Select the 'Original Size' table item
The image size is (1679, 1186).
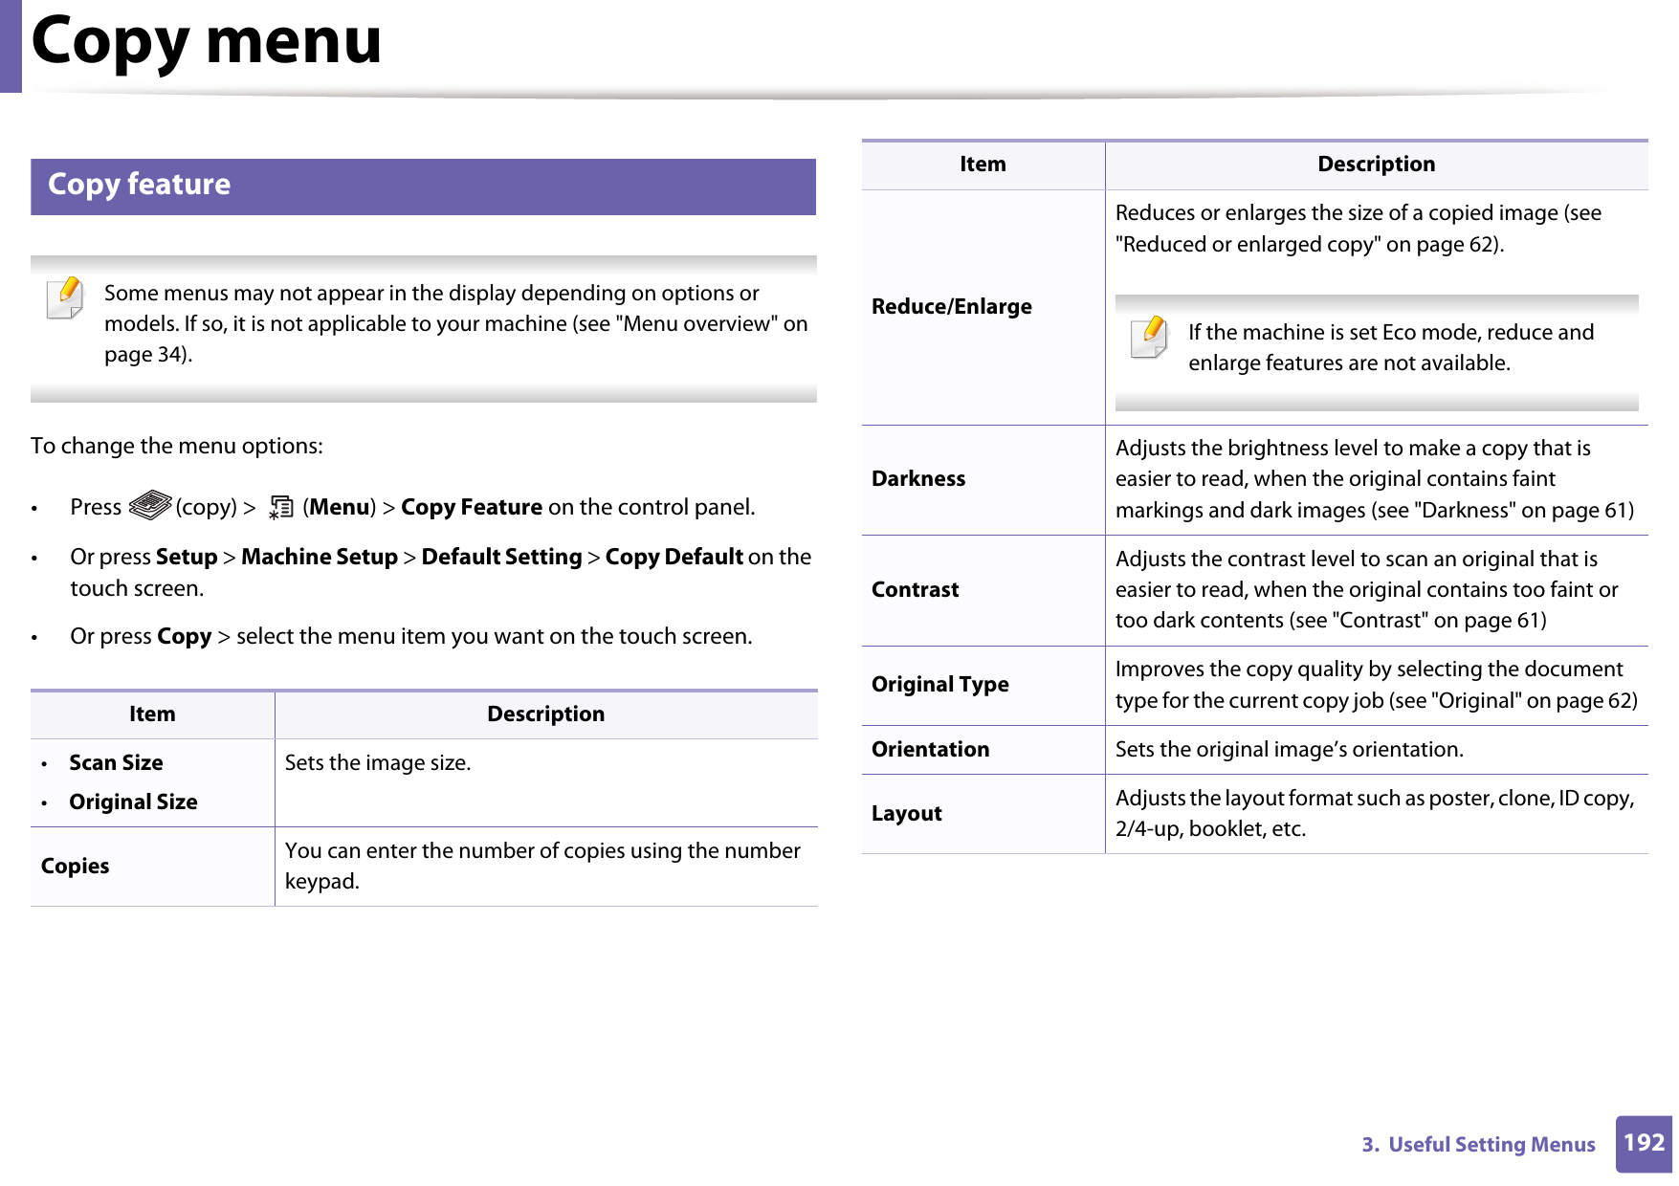click(133, 802)
